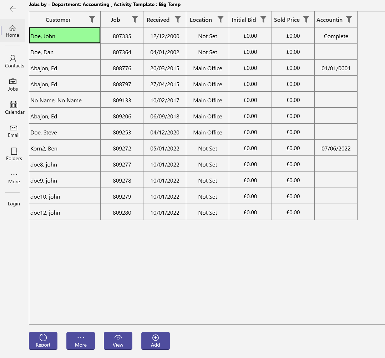Click the Complete accounting cell

[336, 36]
